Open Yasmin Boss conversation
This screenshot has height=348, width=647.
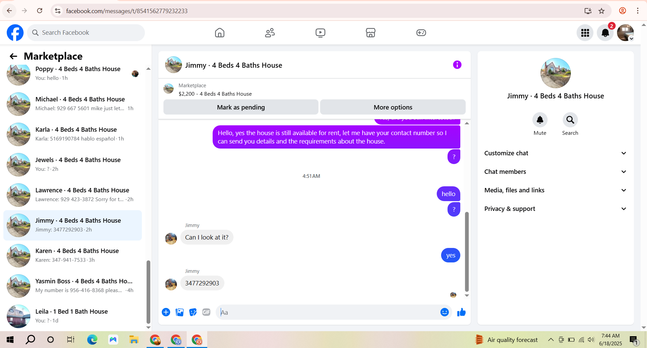72,286
